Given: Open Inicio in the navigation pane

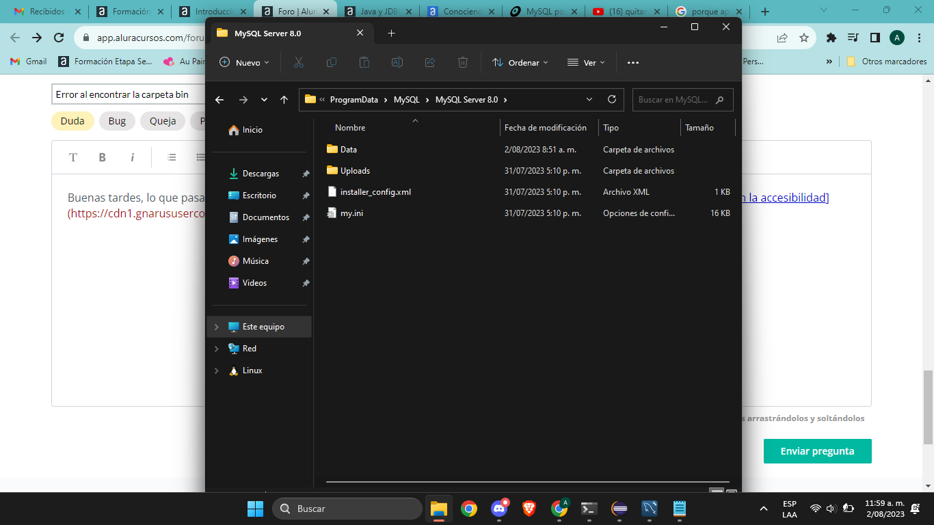Looking at the screenshot, I should (x=252, y=130).
